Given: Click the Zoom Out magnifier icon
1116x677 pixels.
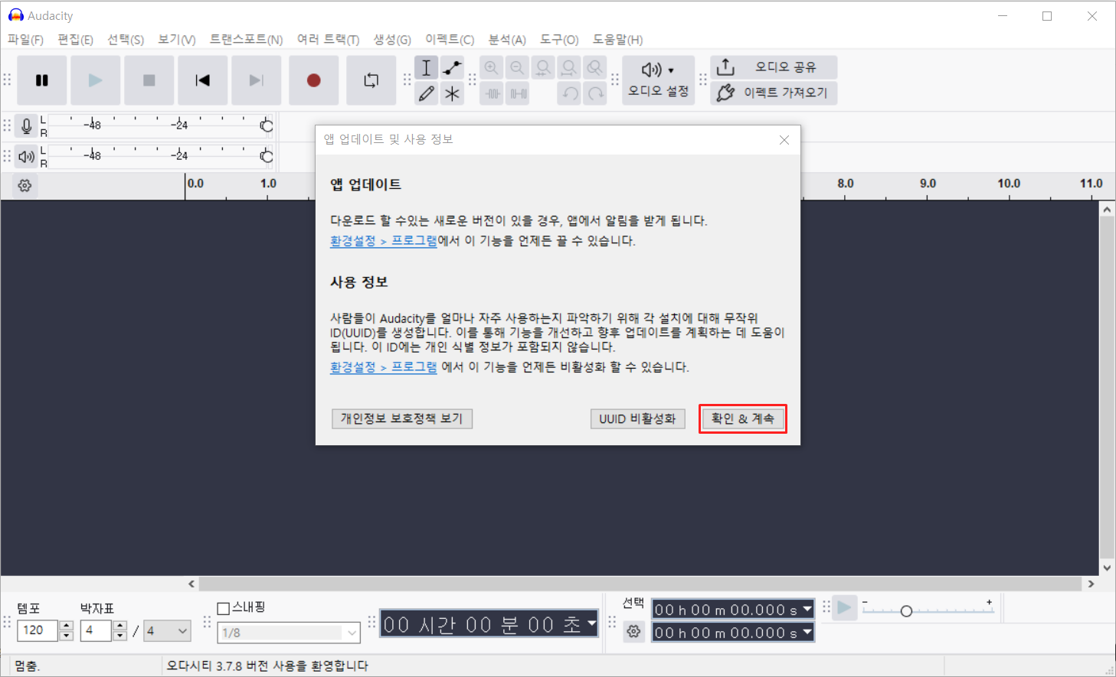Looking at the screenshot, I should tap(518, 68).
